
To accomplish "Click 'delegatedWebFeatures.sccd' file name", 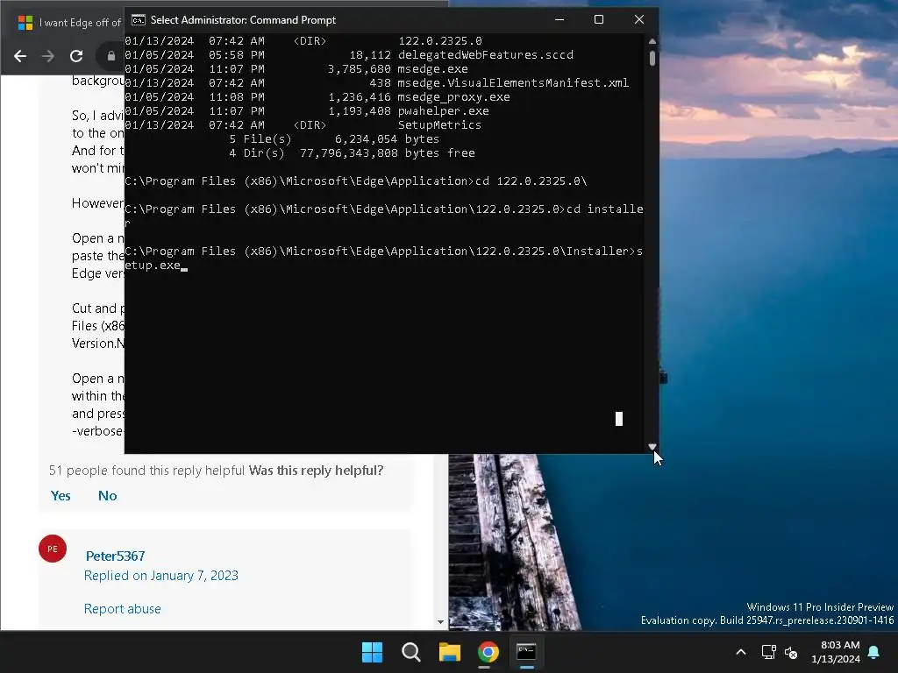I will pos(486,55).
